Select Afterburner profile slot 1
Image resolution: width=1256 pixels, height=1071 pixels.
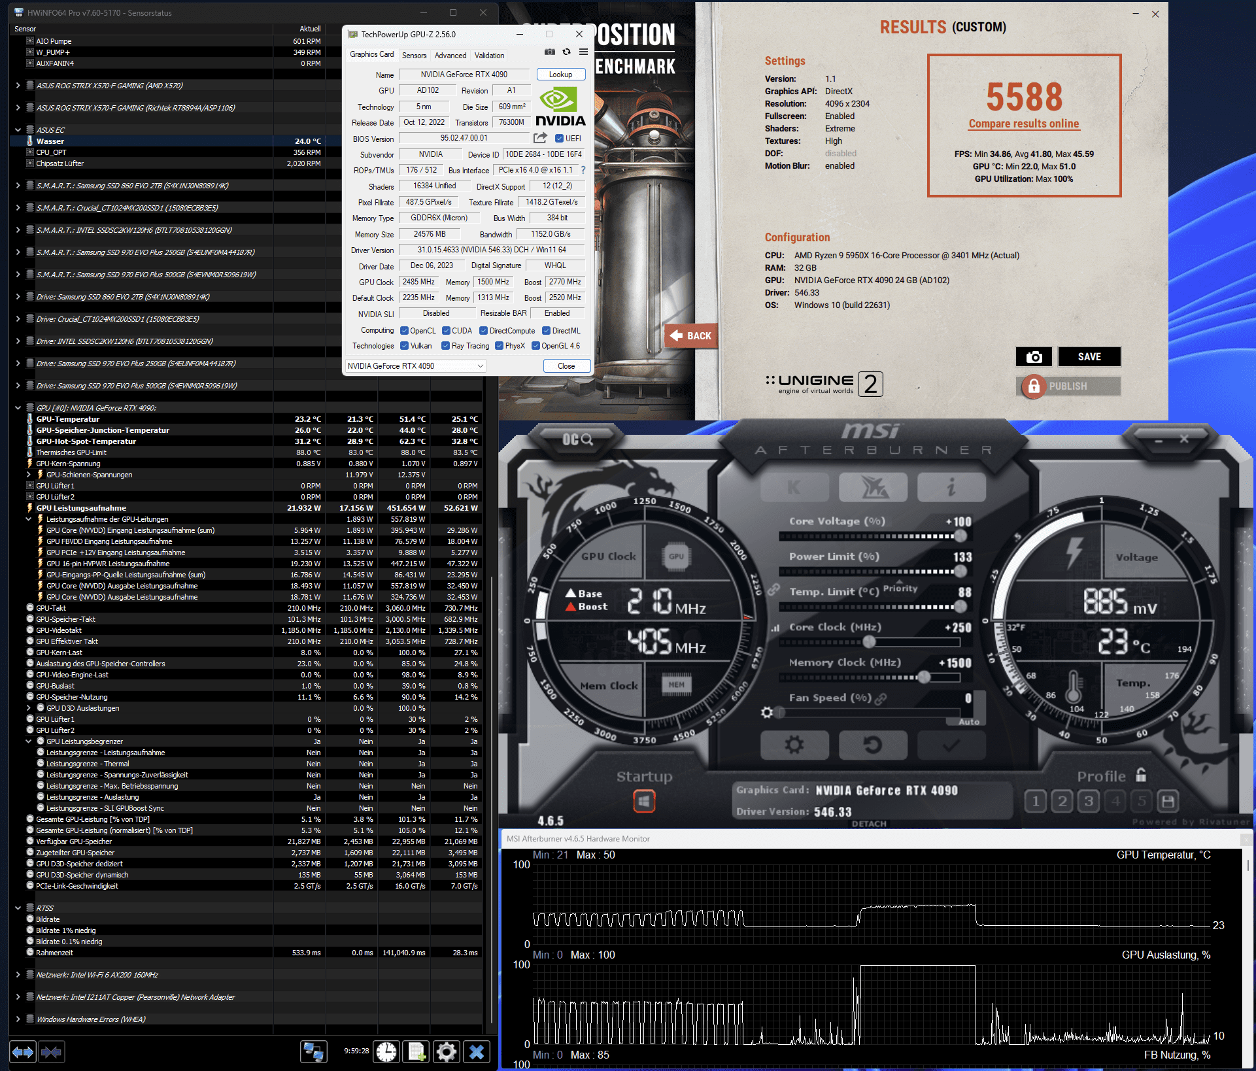click(x=1036, y=801)
